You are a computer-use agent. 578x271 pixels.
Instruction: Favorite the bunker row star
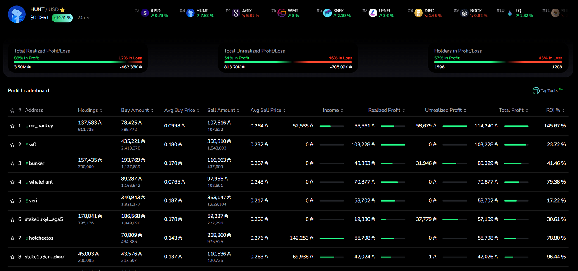click(12, 163)
